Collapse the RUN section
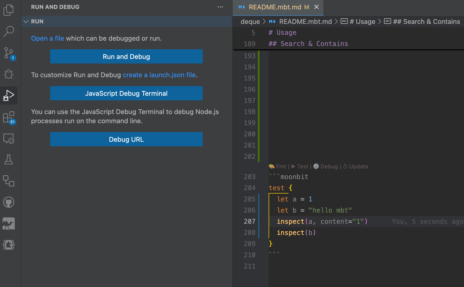 26,21
